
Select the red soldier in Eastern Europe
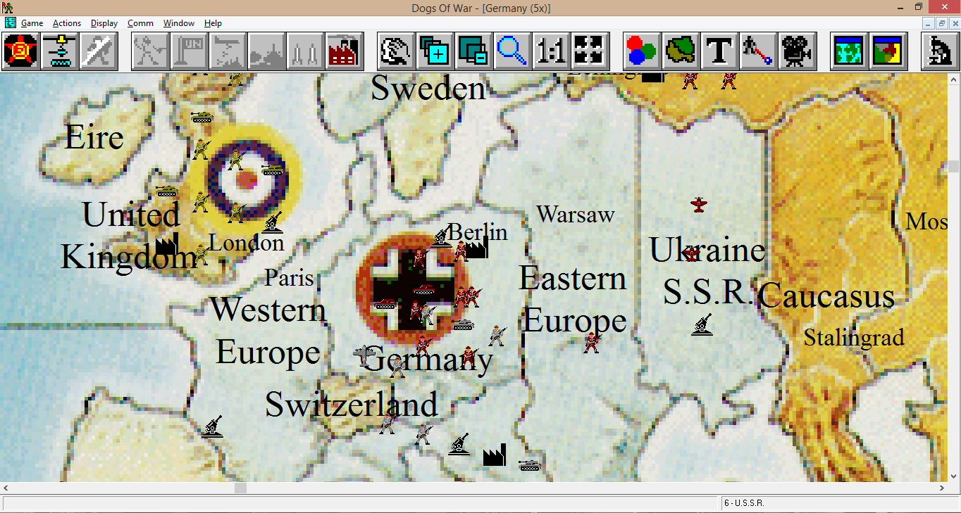pos(592,343)
